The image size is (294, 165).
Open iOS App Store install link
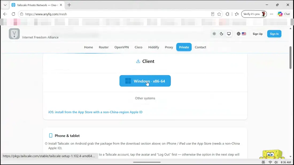tap(95, 112)
